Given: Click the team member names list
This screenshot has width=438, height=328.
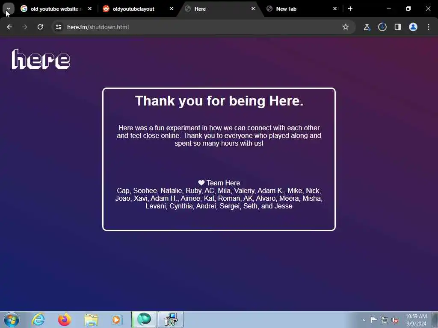Looking at the screenshot, I should click(x=219, y=198).
